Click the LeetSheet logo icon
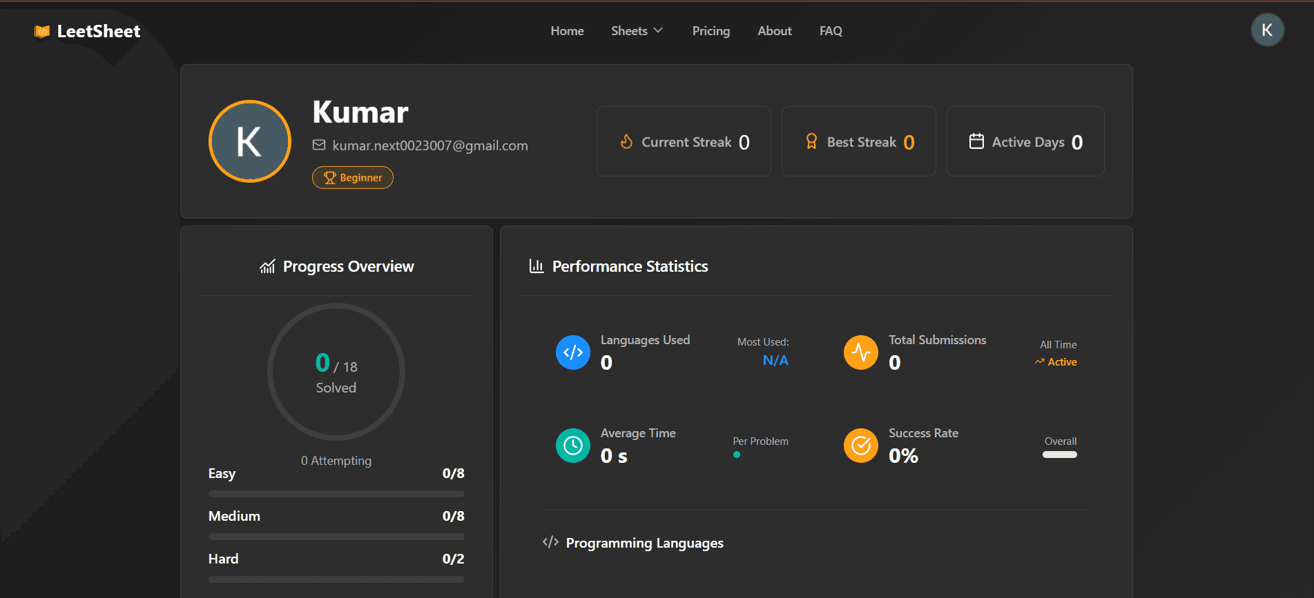The width and height of the screenshot is (1314, 598). (x=42, y=31)
